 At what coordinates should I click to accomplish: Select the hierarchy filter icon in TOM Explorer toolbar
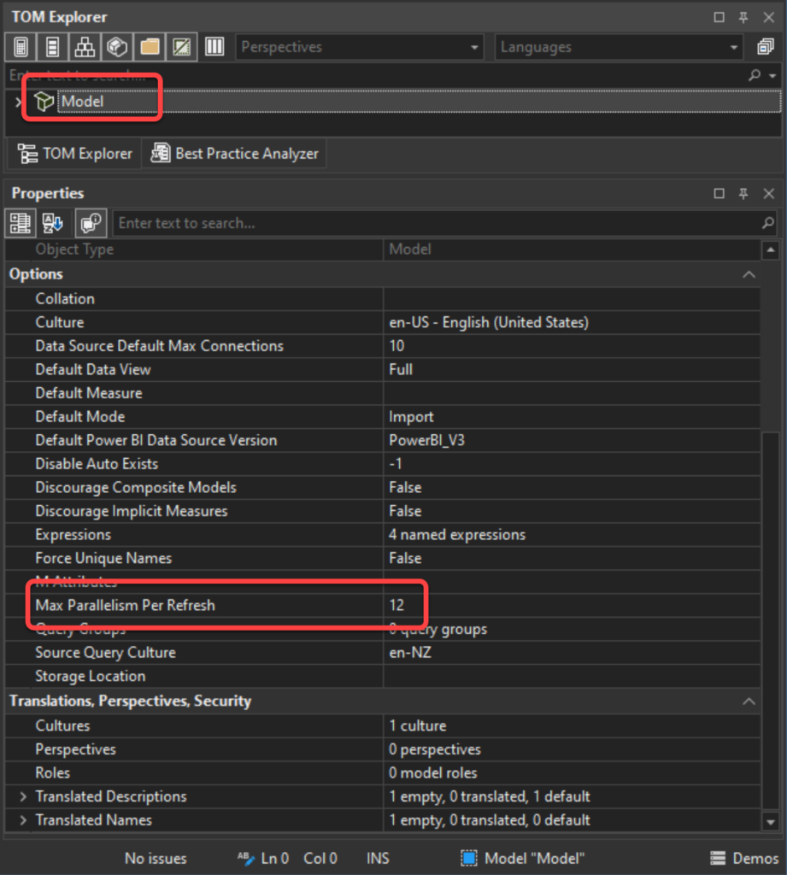[85, 46]
